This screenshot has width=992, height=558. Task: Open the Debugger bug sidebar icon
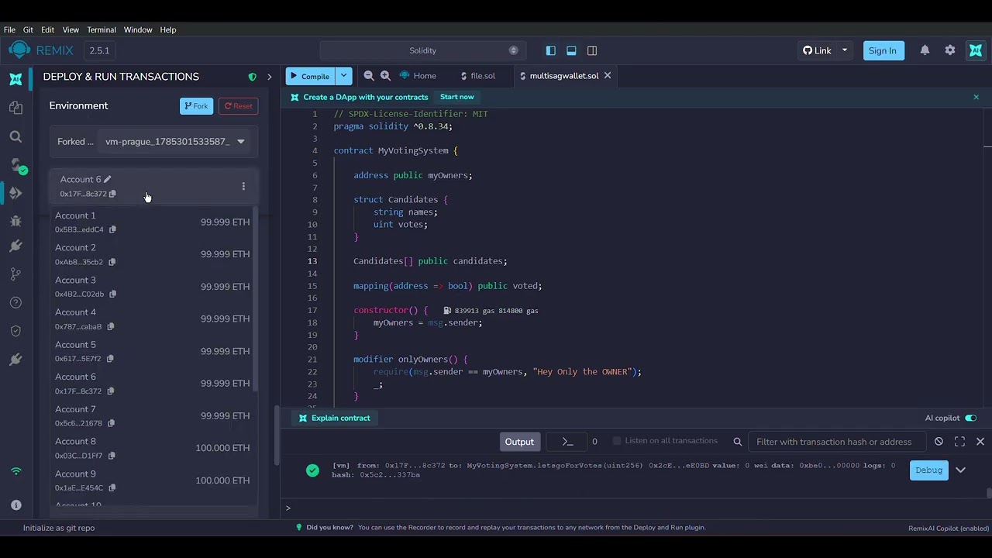15,221
